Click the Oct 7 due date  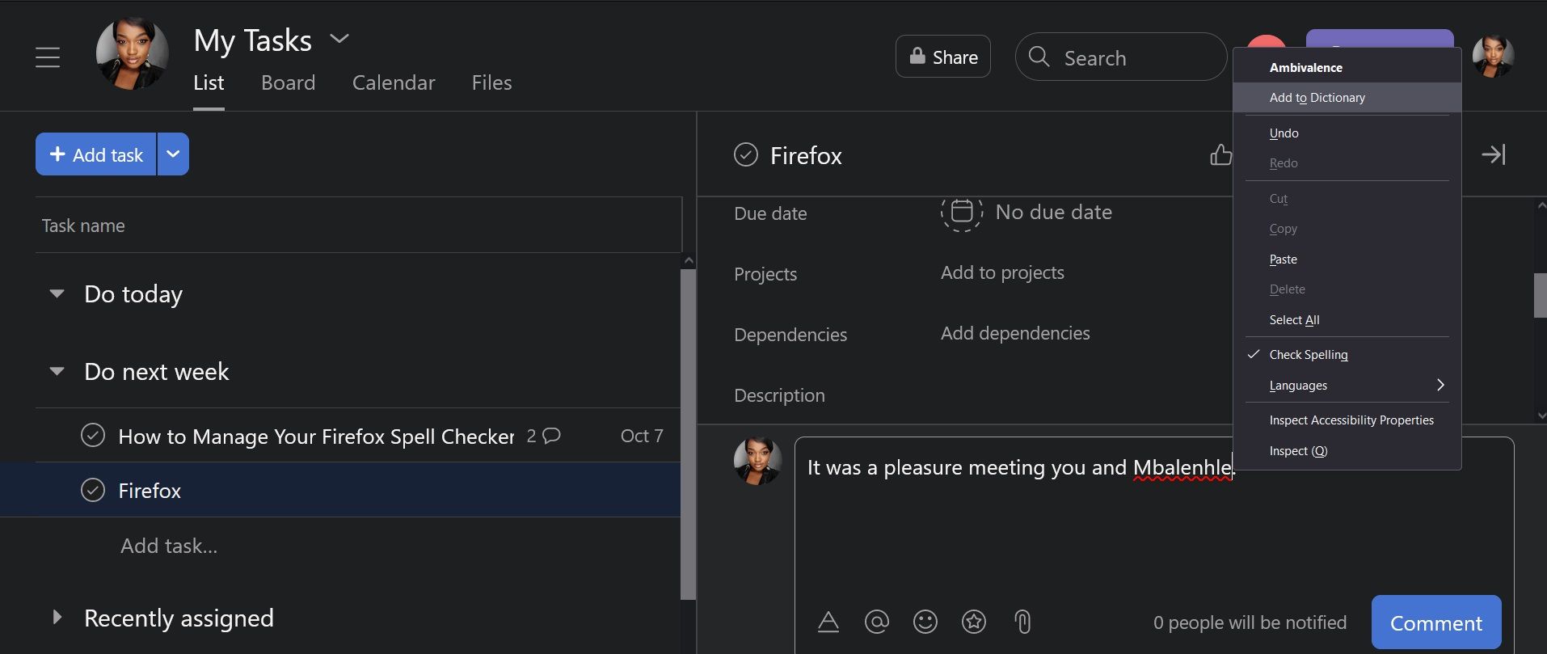(642, 436)
